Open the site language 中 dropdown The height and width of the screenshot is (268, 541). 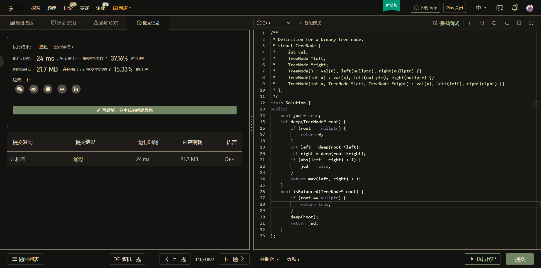[x=481, y=8]
